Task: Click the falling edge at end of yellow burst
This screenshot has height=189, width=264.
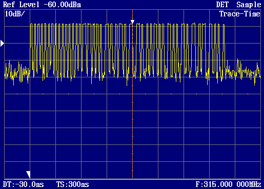Action: click(224, 48)
